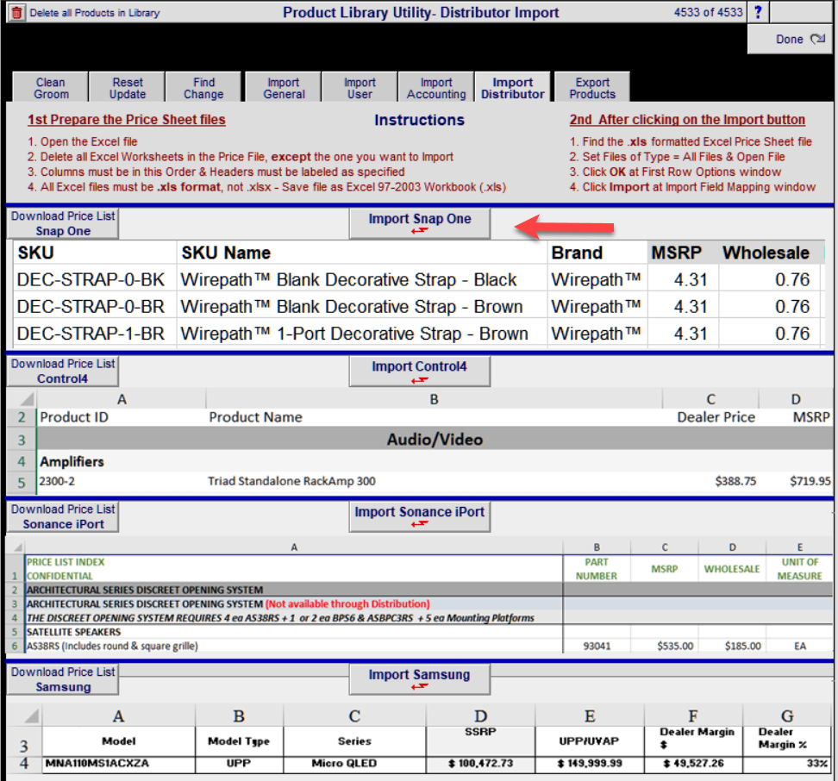This screenshot has width=838, height=781.
Task: Click the $ 49,527.26 dealer margin cell
Action: pyautogui.click(x=693, y=764)
